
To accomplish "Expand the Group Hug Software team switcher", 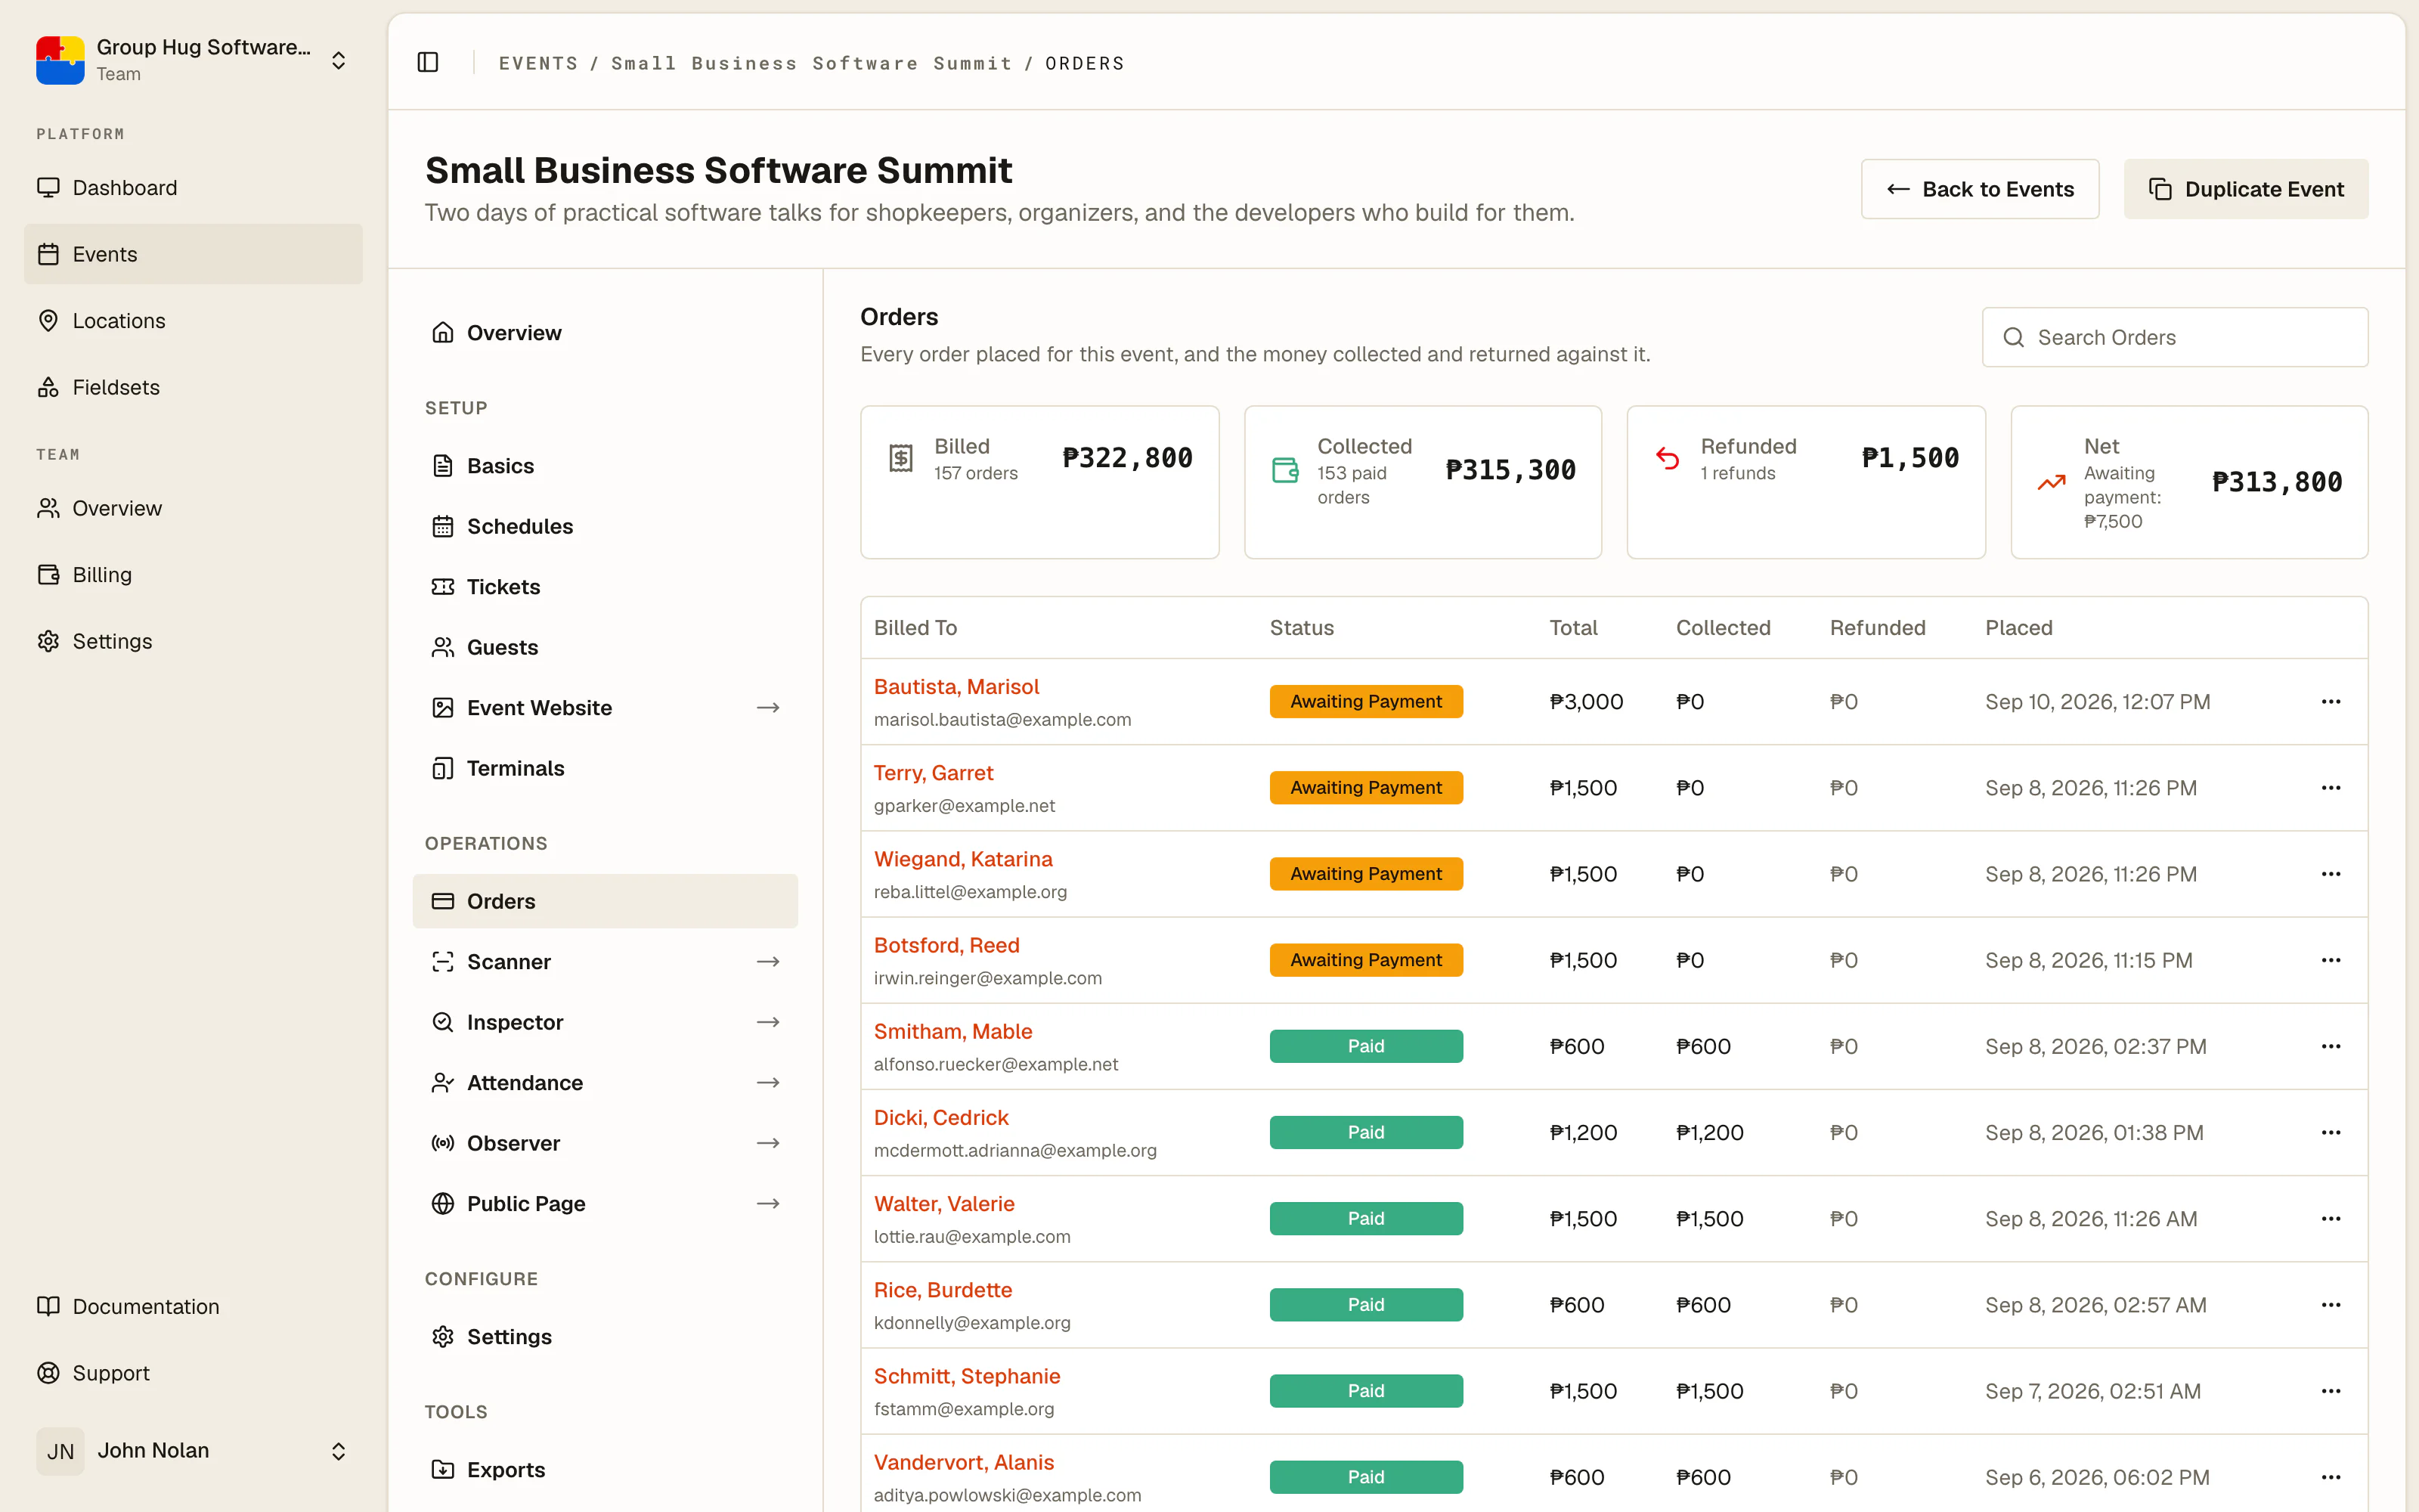I will [339, 61].
